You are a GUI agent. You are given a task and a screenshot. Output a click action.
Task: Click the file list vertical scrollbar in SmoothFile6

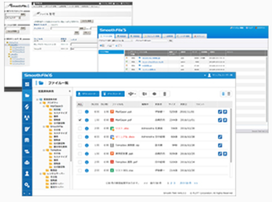(231, 135)
